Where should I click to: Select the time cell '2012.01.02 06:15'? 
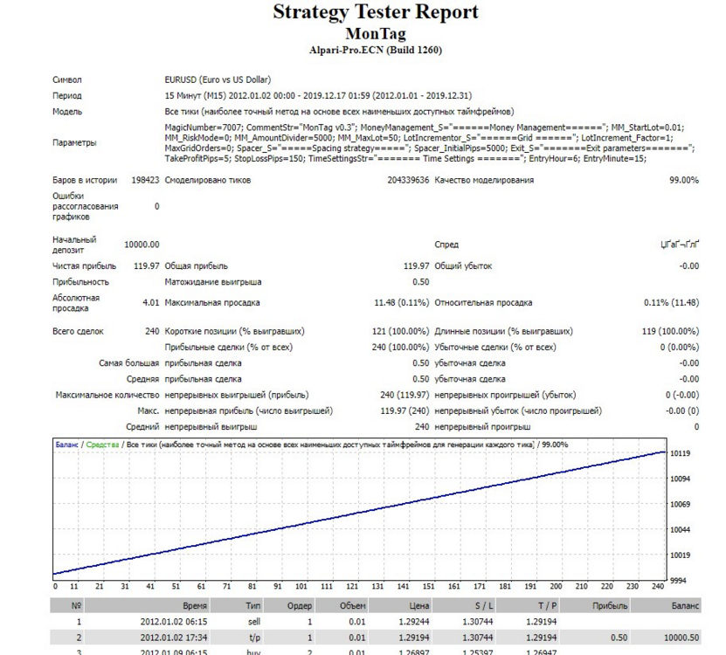pos(174,622)
